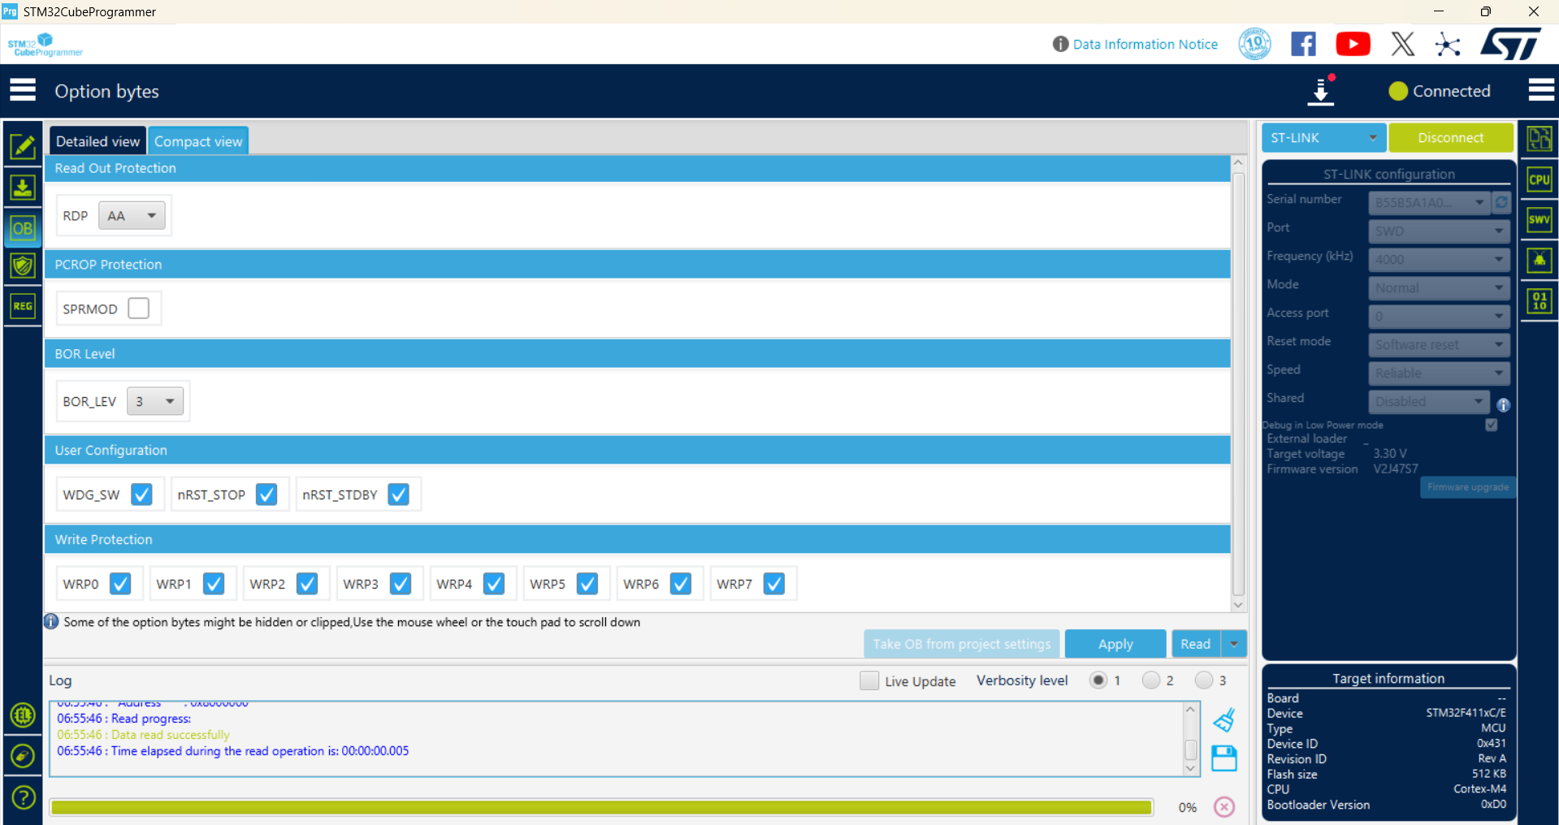Screen dimensions: 1559x825
Task: Open the REG registers sidebar icon
Action: coord(23,306)
